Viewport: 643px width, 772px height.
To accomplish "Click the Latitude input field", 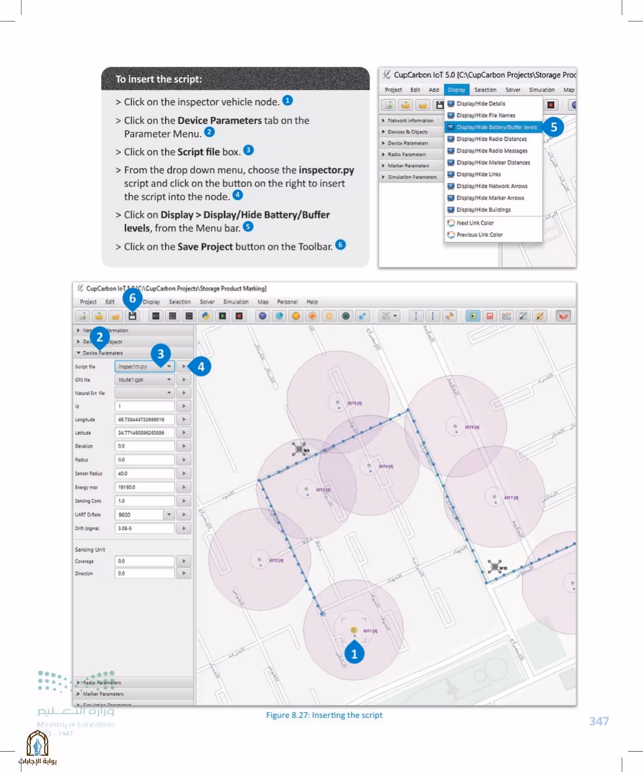I will pyautogui.click(x=145, y=433).
